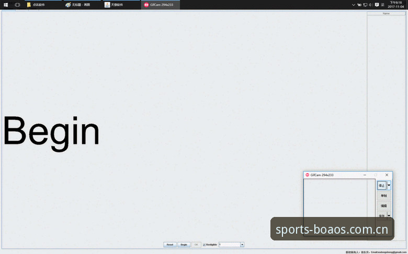Open the Action Center notifications icon
Image resolution: width=408 pixels, height=254 pixels.
[377, 5]
